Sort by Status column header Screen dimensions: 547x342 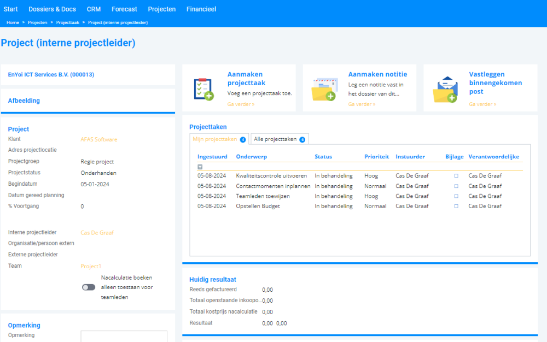click(x=323, y=157)
